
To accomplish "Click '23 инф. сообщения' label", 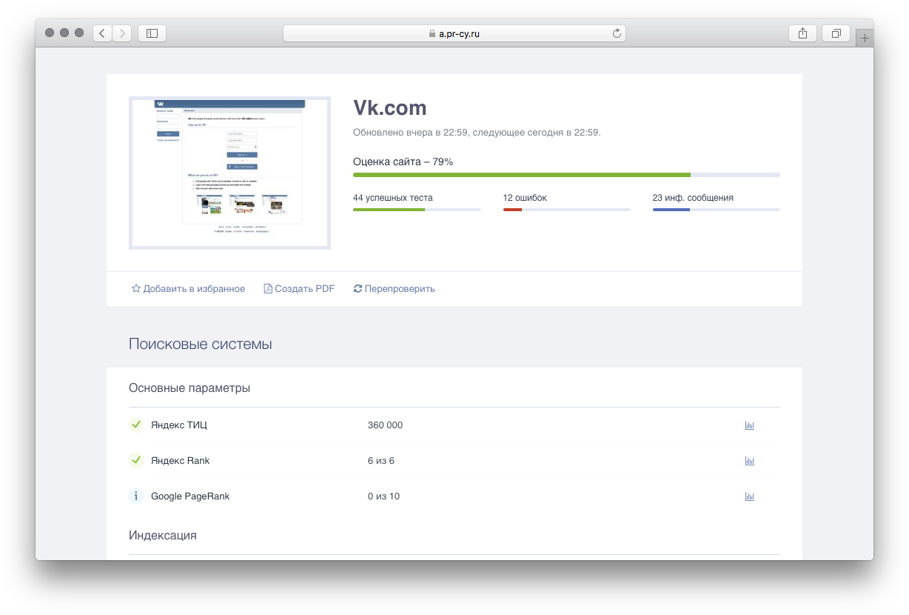I will coord(693,198).
